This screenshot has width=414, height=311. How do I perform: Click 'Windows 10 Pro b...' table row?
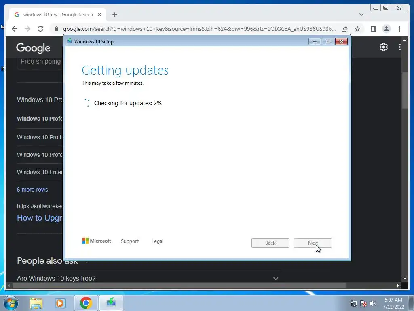[x=40, y=138]
